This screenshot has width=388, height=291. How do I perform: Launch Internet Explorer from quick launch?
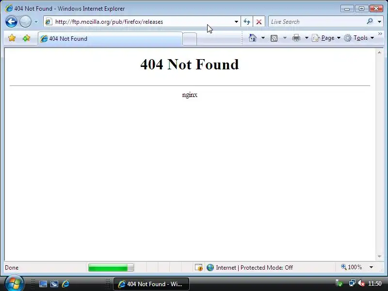coord(65,284)
